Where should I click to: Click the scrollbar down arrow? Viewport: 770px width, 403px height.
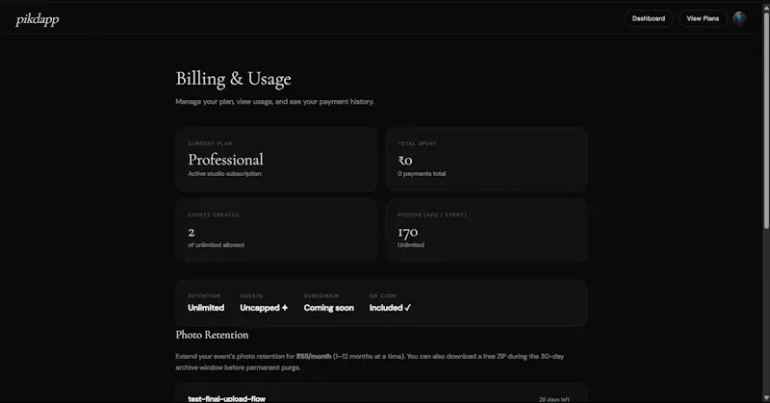click(x=766, y=398)
